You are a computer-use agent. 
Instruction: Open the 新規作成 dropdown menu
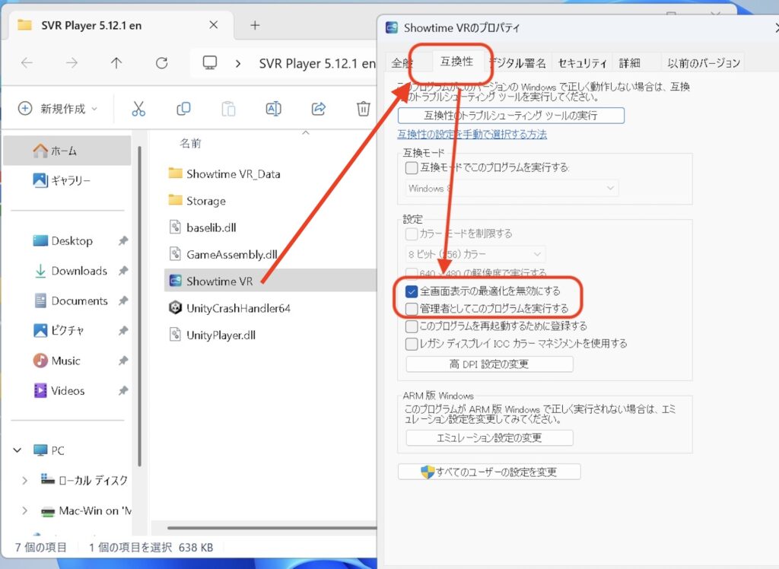pos(58,108)
